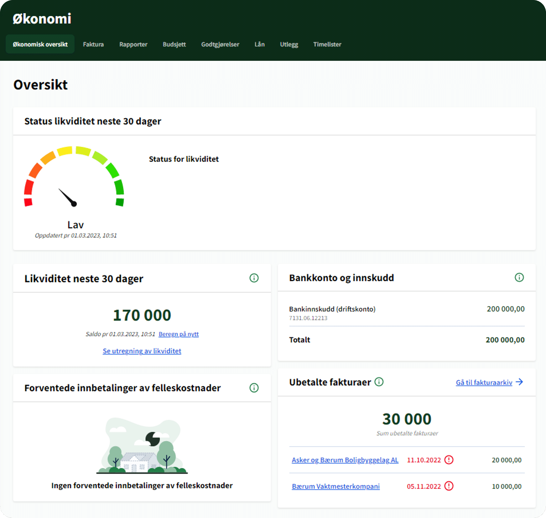Click info icon next to Ubetalte fakturaer
The image size is (546, 518).
[379, 382]
